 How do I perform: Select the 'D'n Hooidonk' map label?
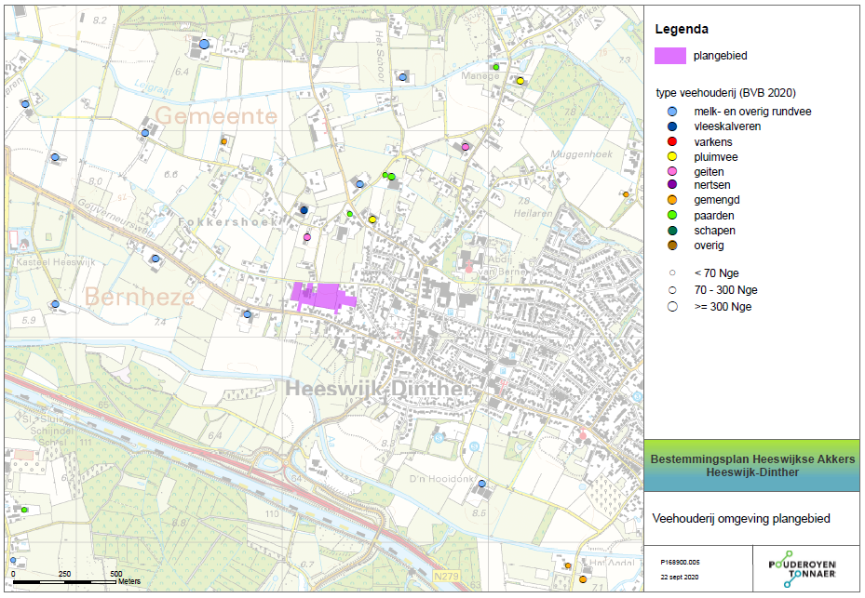click(x=440, y=479)
